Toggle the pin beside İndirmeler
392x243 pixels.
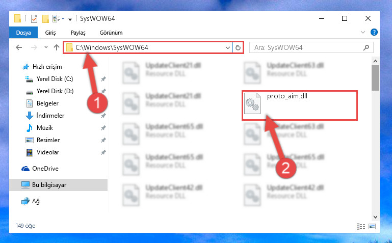(x=103, y=116)
